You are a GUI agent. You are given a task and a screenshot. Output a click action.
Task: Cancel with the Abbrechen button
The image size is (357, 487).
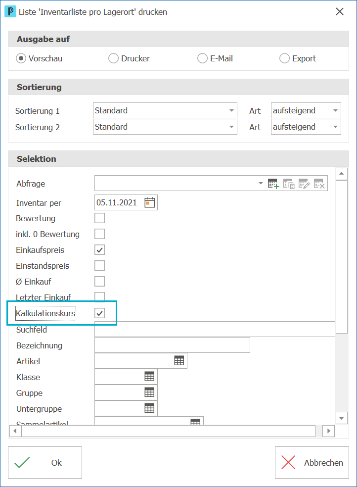coord(312,462)
